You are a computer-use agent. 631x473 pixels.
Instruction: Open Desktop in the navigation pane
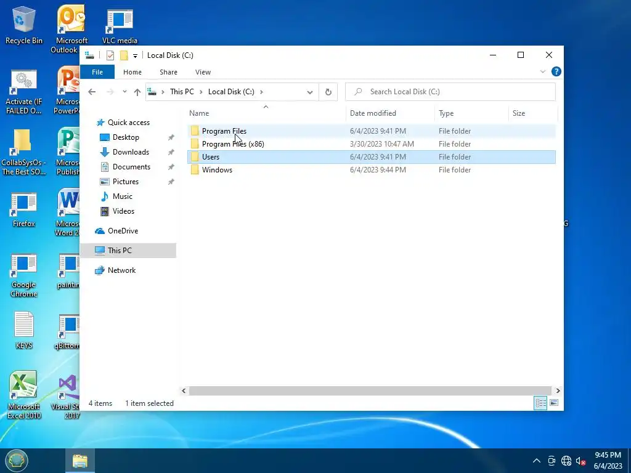click(126, 137)
